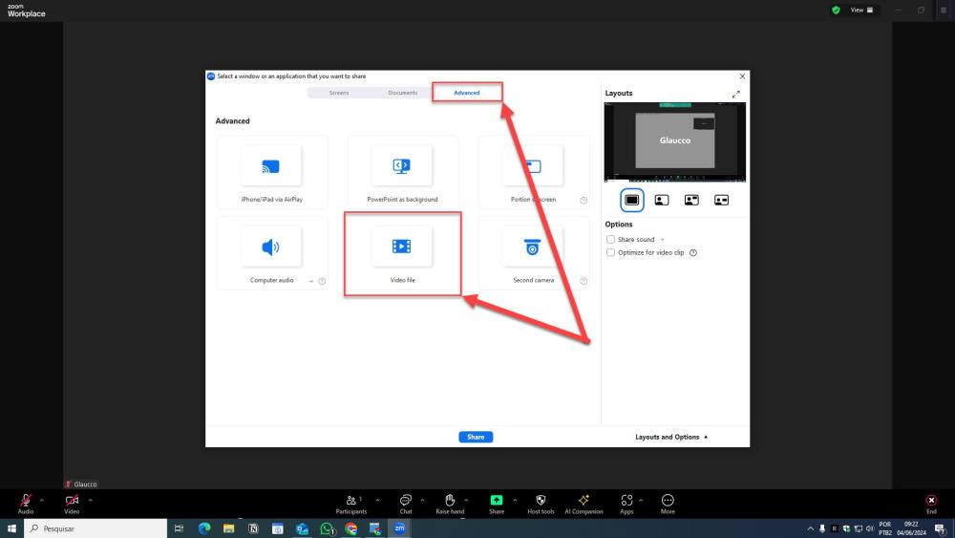Click the Raise hand icon

[450, 503]
